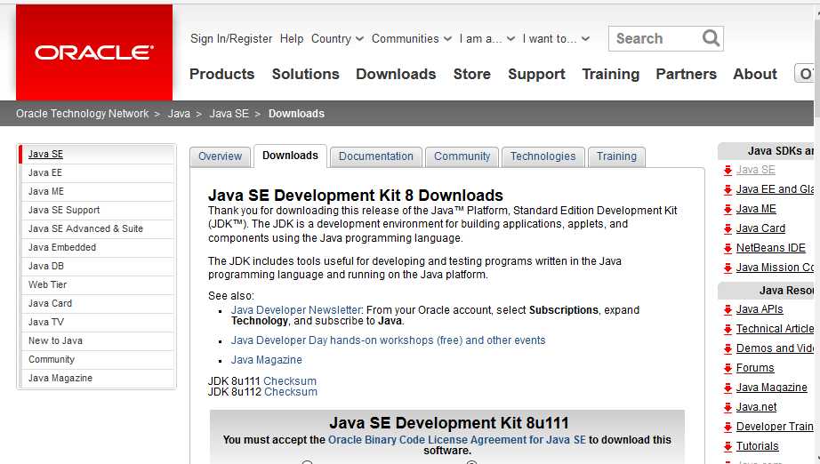820x464 pixels.
Task: Select the Downloads tab
Action: pyautogui.click(x=290, y=156)
